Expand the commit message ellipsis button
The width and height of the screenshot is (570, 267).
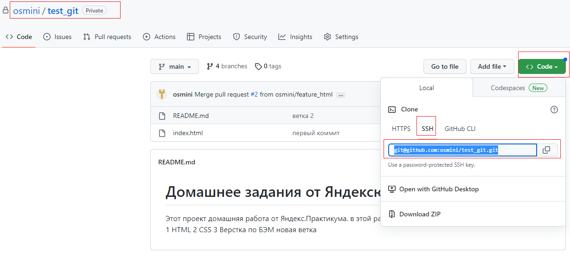341,95
